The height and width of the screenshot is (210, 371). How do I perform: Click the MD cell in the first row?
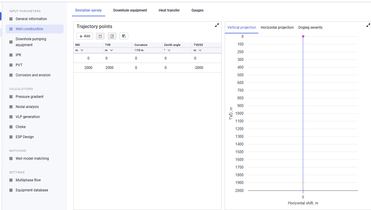pyautogui.click(x=88, y=58)
